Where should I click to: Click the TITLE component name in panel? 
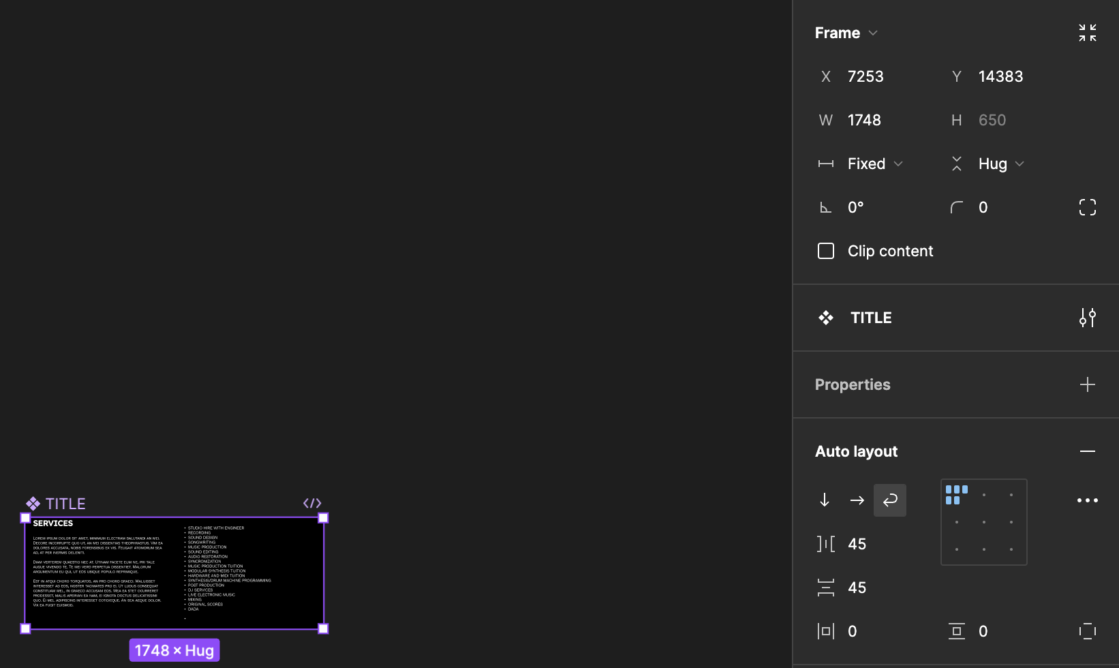(871, 318)
